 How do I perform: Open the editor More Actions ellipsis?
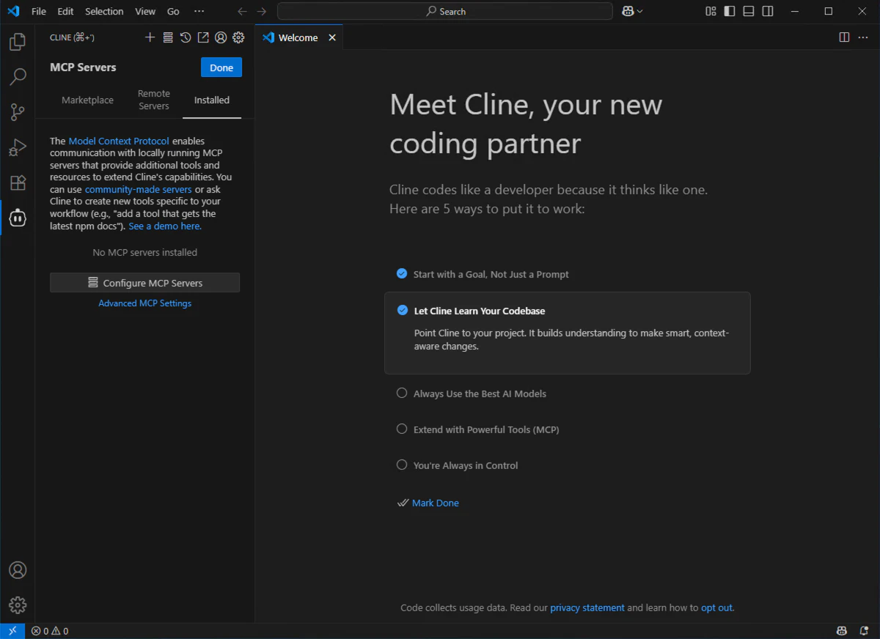863,37
